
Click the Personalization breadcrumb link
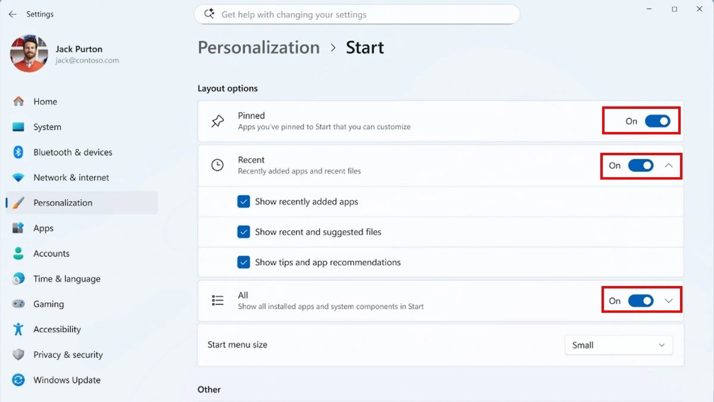pos(259,48)
